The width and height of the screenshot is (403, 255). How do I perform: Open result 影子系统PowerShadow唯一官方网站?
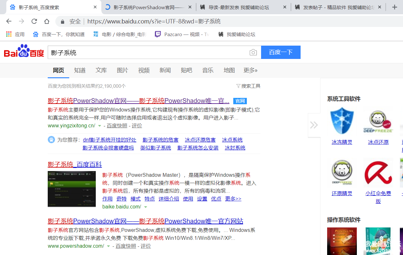pos(145,221)
